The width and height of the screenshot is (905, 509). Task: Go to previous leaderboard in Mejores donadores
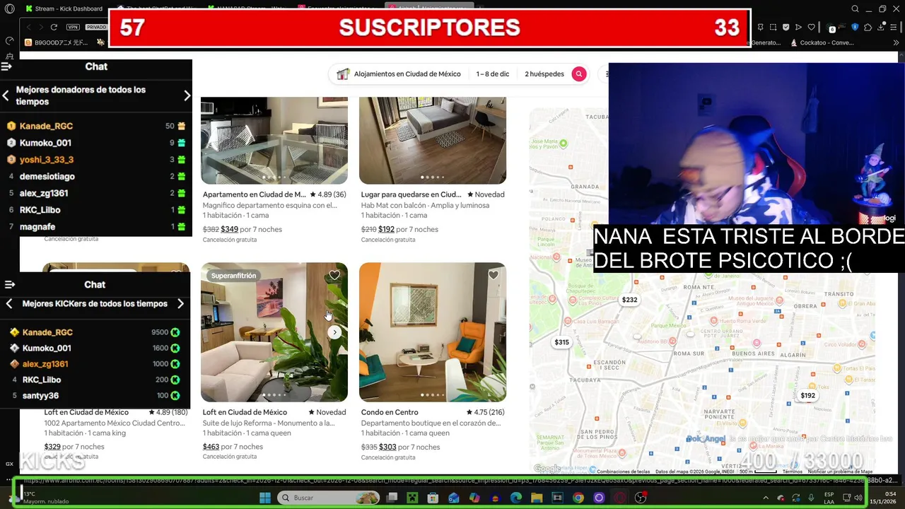[6, 95]
